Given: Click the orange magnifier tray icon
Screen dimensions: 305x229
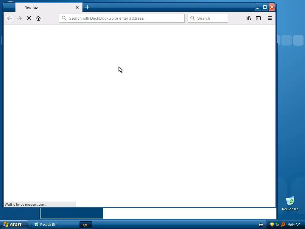Looking at the screenshot, I should [283, 225].
